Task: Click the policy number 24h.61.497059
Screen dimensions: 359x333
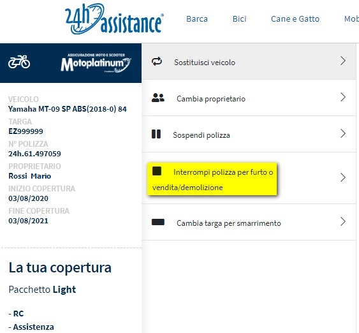Action: click(x=34, y=154)
